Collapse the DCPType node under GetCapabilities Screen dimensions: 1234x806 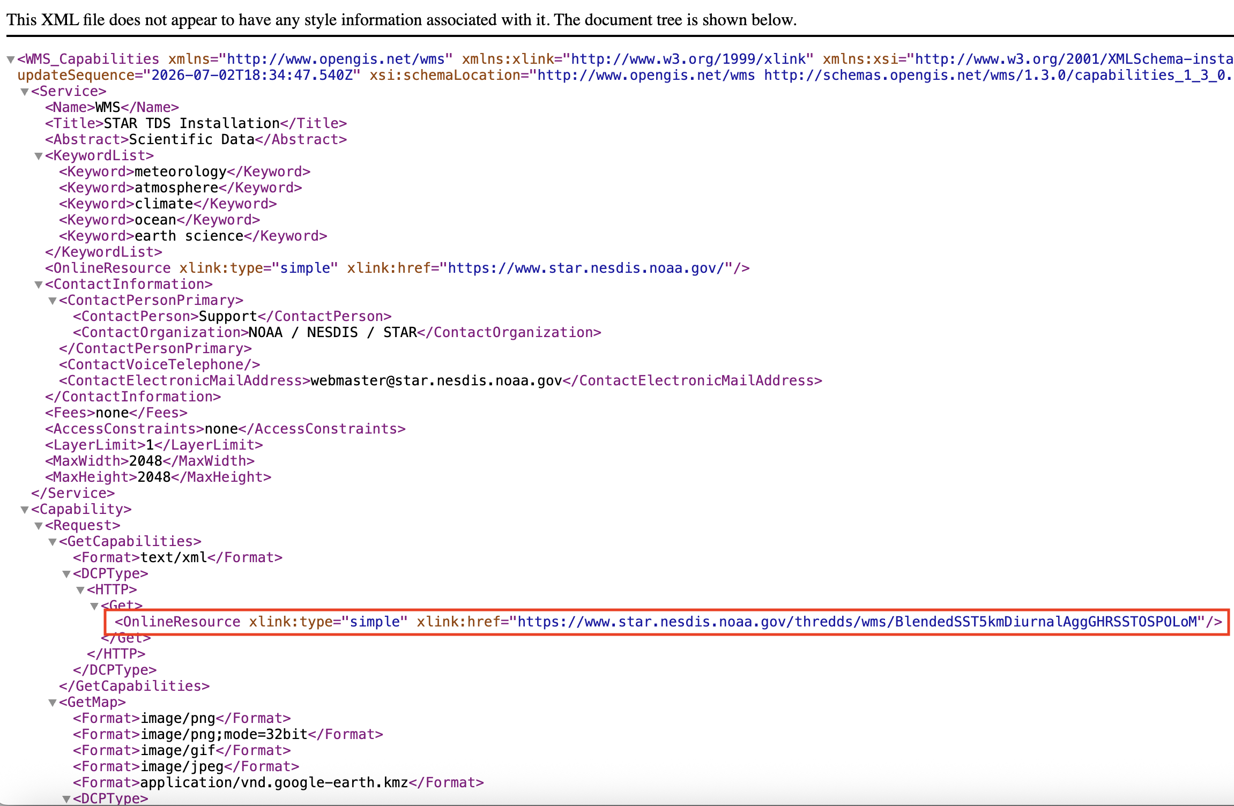pos(66,574)
